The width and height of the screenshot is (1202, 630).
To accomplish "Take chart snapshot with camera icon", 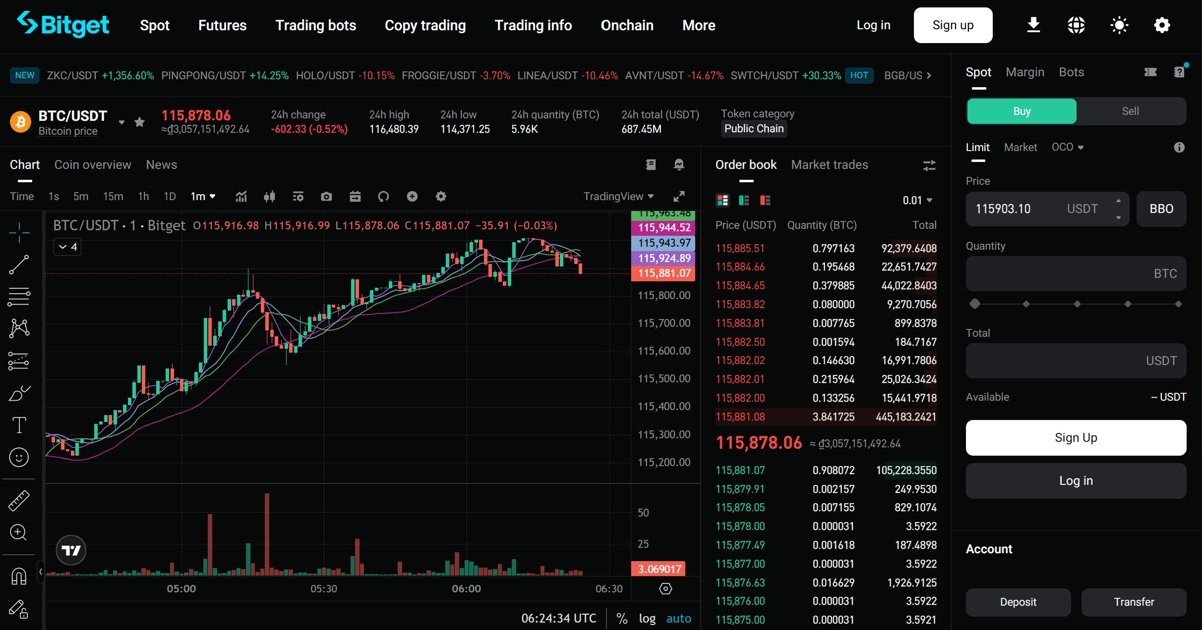I will [326, 197].
